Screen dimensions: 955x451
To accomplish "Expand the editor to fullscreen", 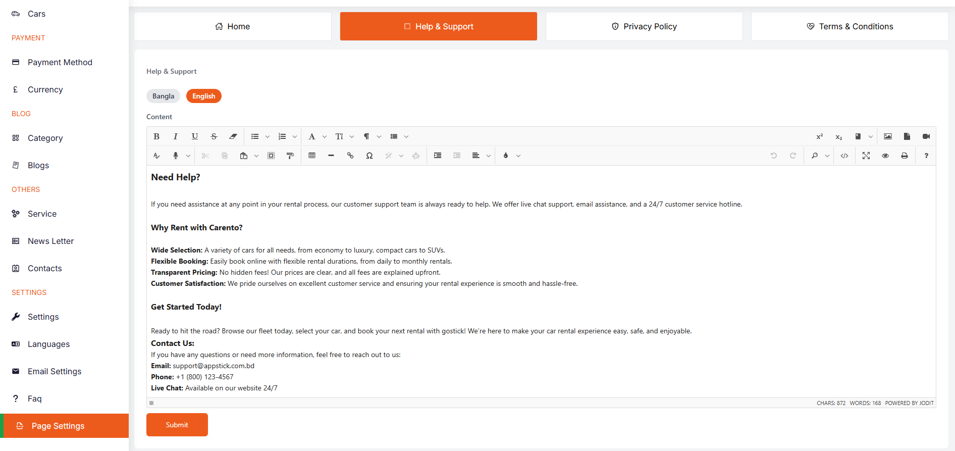I will 866,156.
